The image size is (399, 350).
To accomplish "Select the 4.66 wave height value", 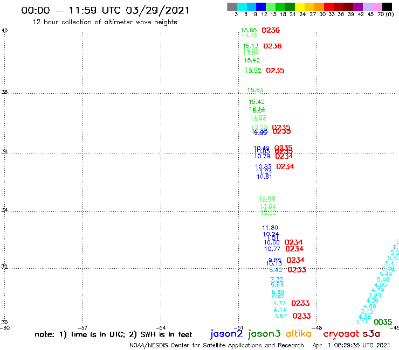I will coord(370,306).
